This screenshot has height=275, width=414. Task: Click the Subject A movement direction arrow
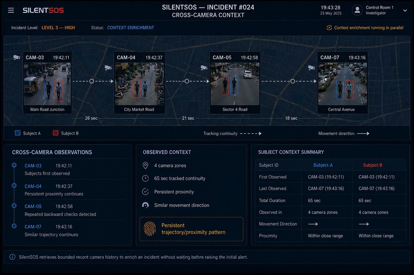click(313, 224)
